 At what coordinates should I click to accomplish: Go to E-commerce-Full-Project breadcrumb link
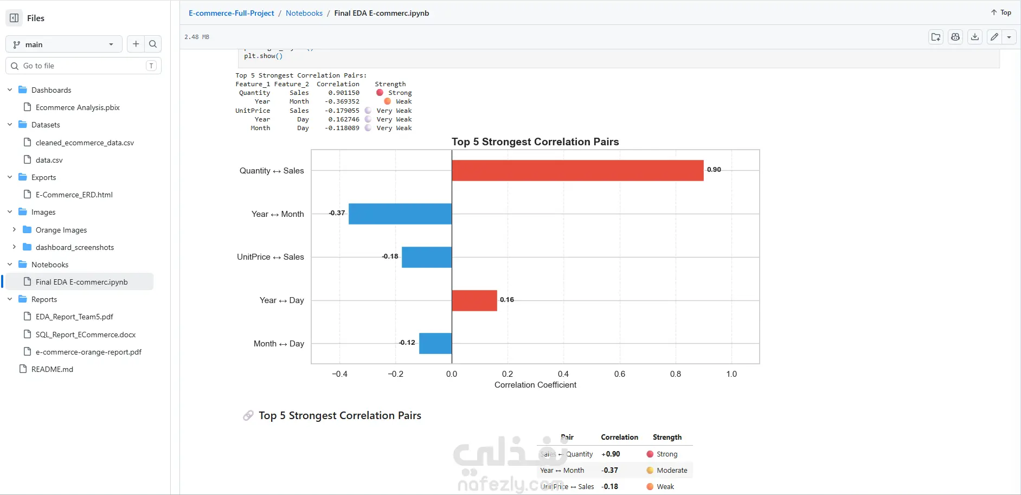point(232,13)
